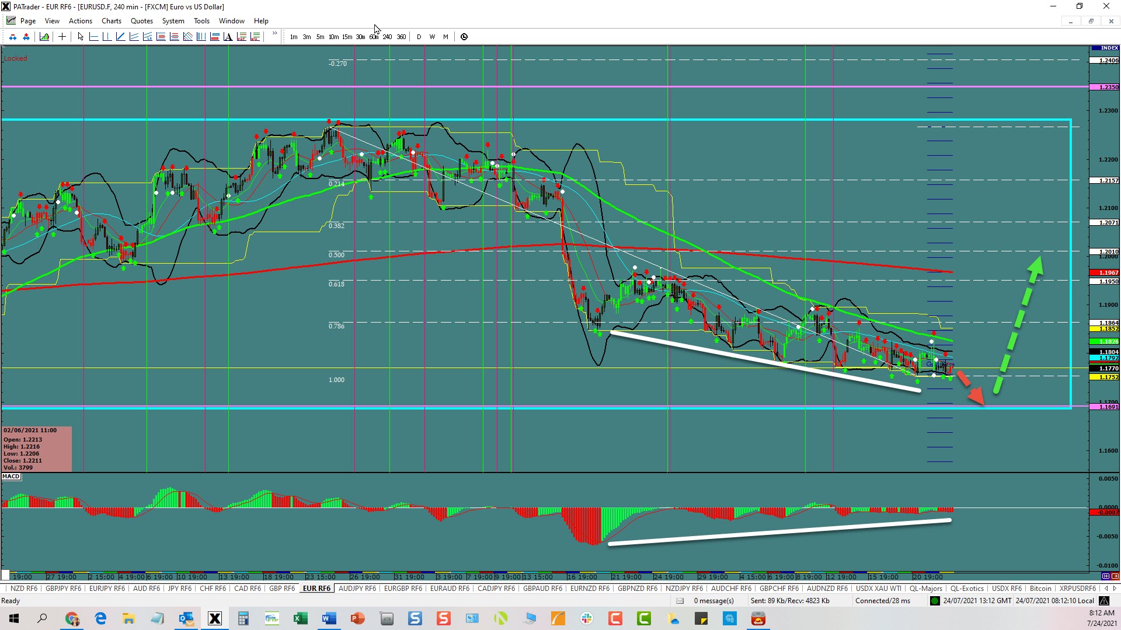Screen dimensions: 1121x630
Task: Click the buy order icon in toolbar
Action: coord(26,37)
